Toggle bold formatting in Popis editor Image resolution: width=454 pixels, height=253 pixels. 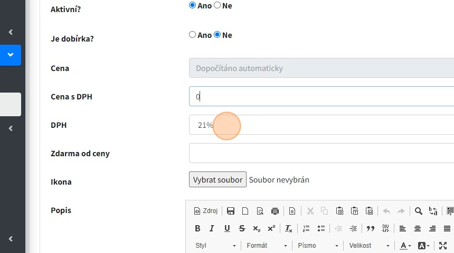click(197, 228)
